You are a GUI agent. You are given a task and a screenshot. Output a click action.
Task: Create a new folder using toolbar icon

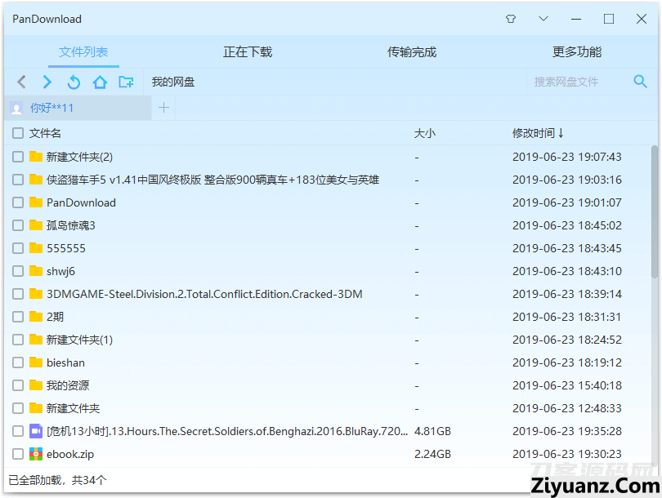[x=126, y=82]
